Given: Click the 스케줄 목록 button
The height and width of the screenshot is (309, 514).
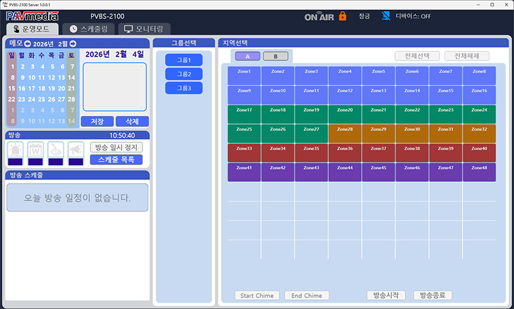Looking at the screenshot, I should pyautogui.click(x=116, y=159).
